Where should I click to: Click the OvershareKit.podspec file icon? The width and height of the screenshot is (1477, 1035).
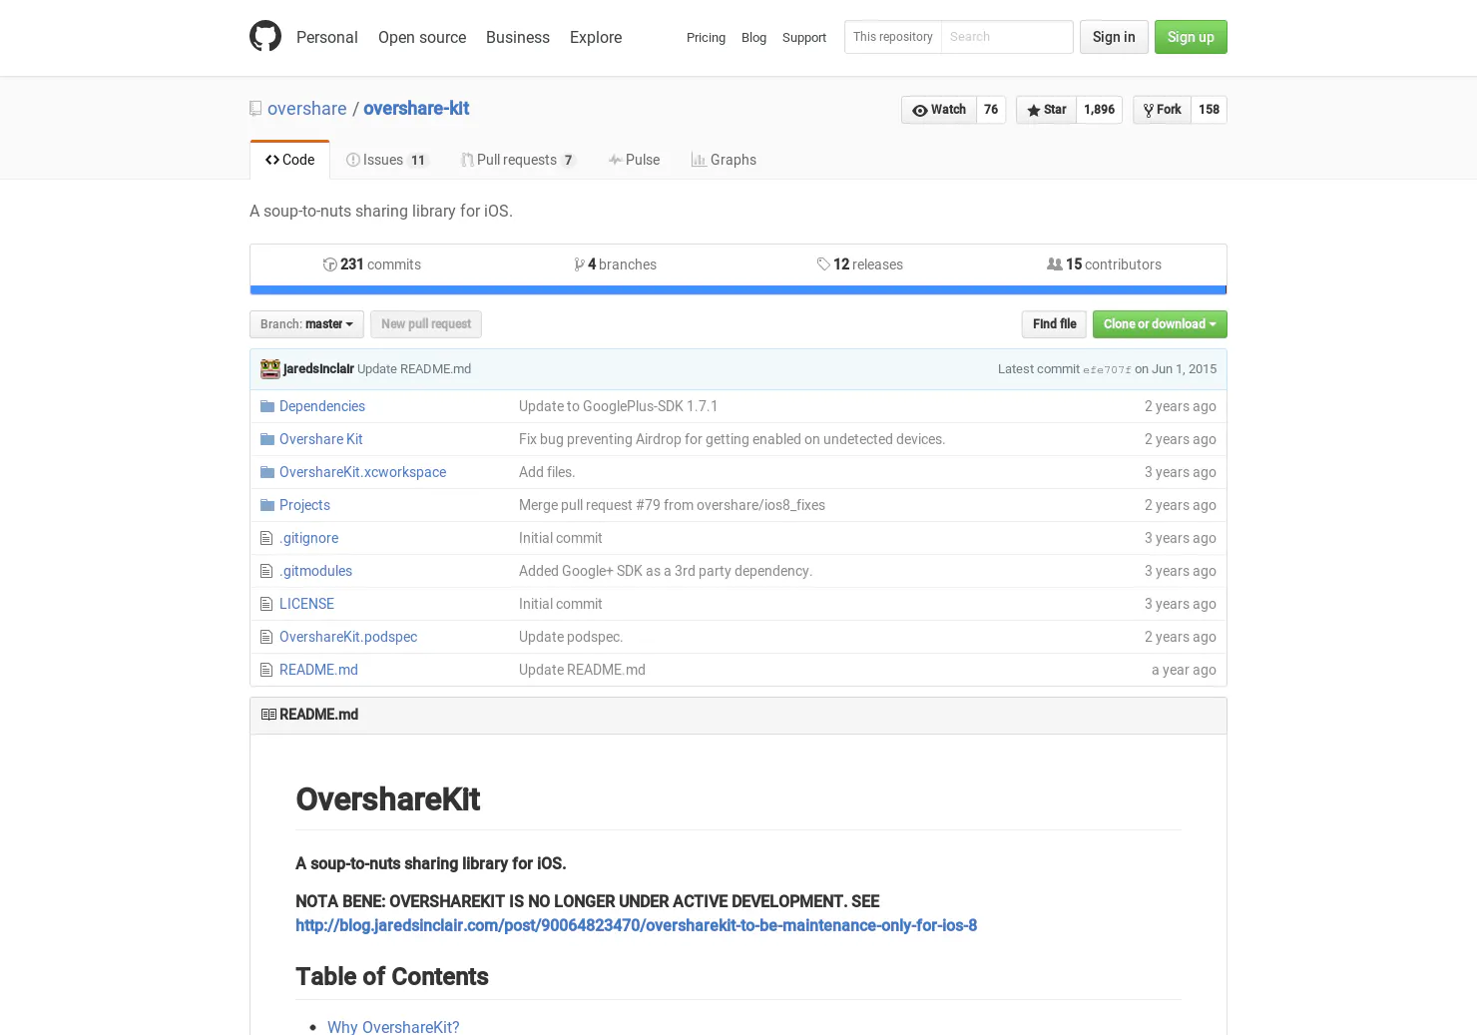(266, 637)
